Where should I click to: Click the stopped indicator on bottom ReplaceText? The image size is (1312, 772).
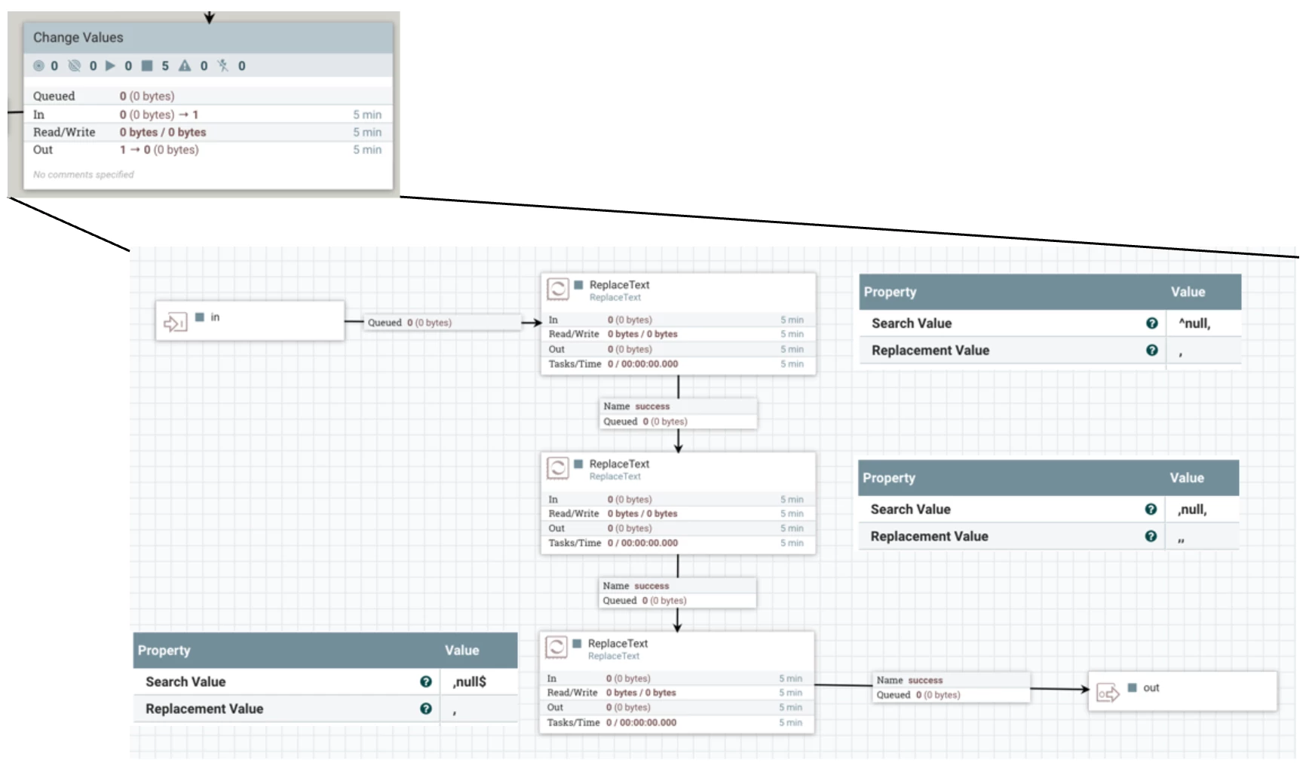click(577, 643)
